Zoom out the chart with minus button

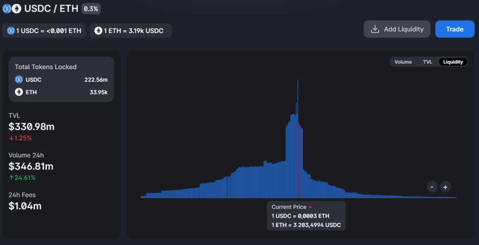pos(432,187)
